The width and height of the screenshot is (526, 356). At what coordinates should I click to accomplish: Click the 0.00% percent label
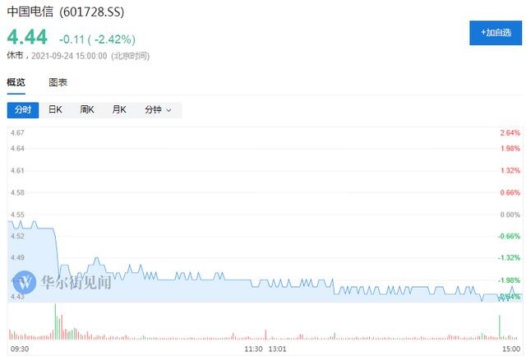click(510, 215)
